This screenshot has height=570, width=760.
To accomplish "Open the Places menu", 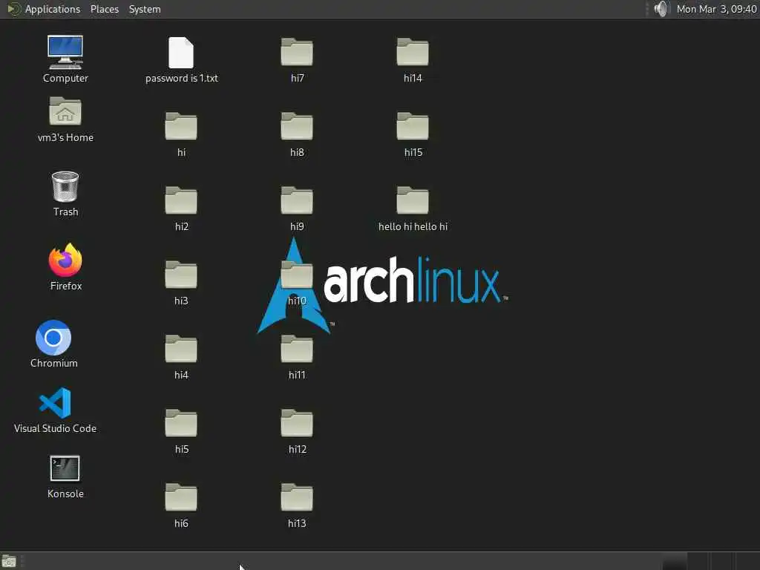I will pos(105,9).
